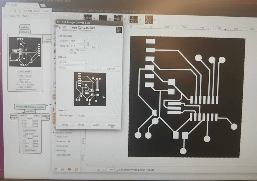Click move to home in mods
Viewport: 257px width, 181px height.
[x=30, y=150]
